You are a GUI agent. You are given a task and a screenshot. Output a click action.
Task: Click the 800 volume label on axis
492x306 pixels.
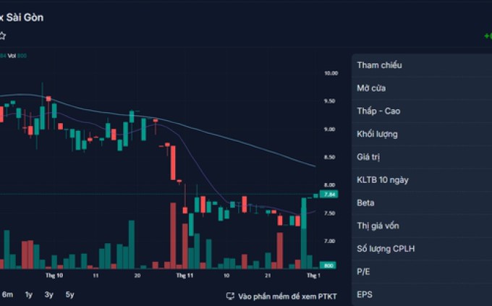(328, 265)
